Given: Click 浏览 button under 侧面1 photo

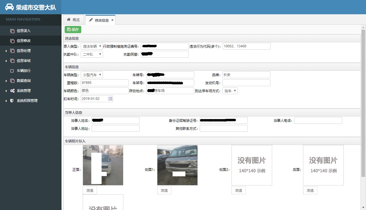Looking at the screenshot, I should pos(164,190).
